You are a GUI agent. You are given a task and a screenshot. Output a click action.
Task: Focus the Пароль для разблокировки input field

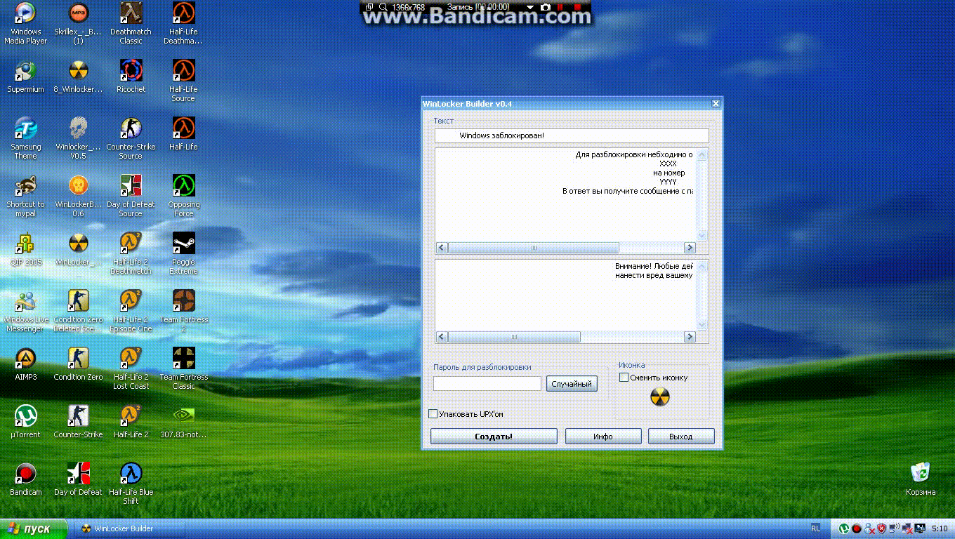coord(487,384)
